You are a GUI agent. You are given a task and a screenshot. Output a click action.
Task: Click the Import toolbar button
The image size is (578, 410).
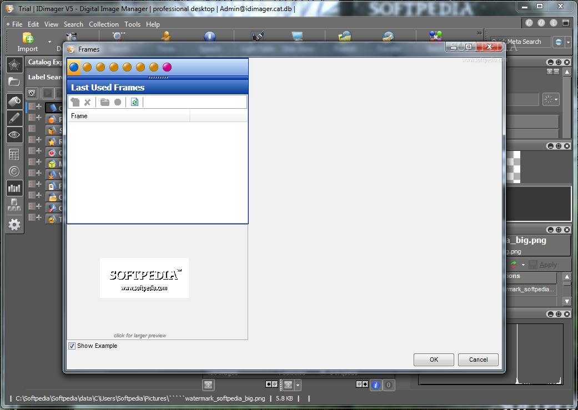pos(28,42)
